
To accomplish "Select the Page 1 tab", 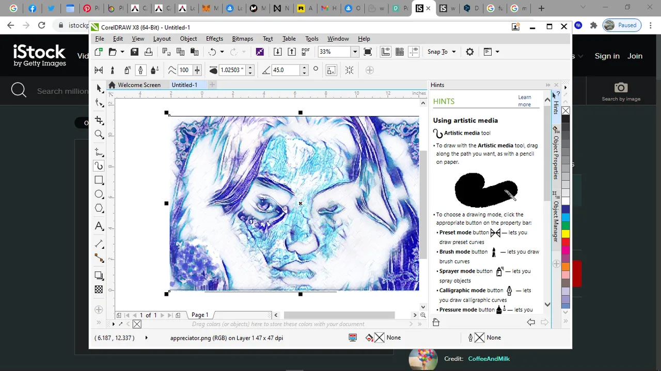I will (200, 315).
